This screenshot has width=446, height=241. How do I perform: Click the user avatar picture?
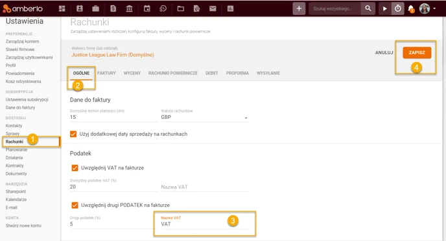pos(425,8)
